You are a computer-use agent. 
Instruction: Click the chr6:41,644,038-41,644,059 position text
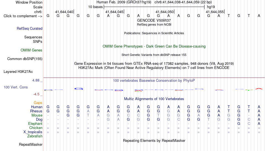tap(183, 2)
